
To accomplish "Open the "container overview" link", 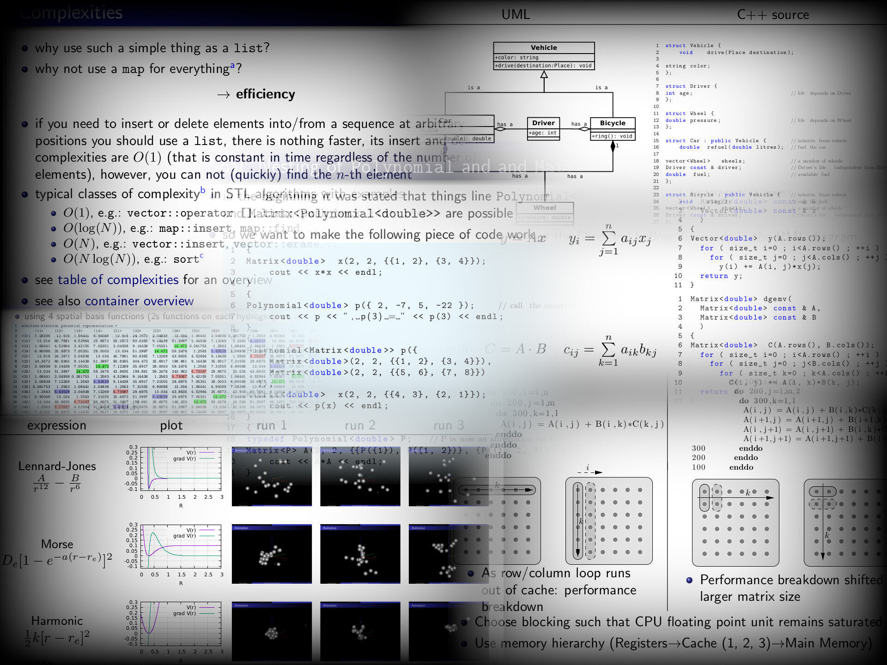I will (x=139, y=301).
